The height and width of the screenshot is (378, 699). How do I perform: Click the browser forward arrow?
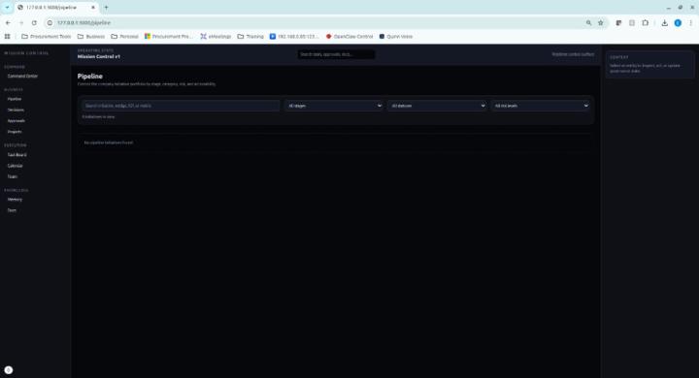pyautogui.click(x=21, y=22)
